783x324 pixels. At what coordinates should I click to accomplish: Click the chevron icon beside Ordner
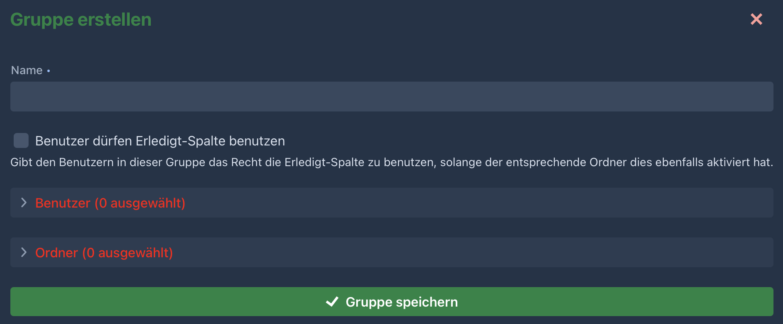tap(24, 252)
